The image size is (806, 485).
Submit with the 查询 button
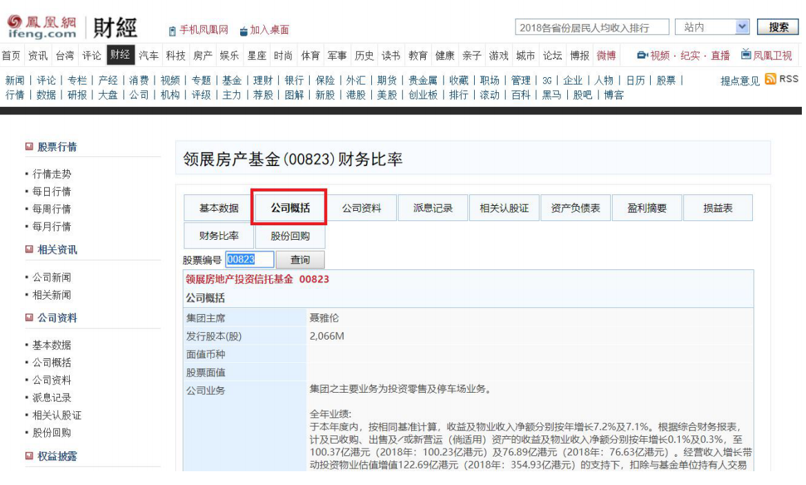300,260
